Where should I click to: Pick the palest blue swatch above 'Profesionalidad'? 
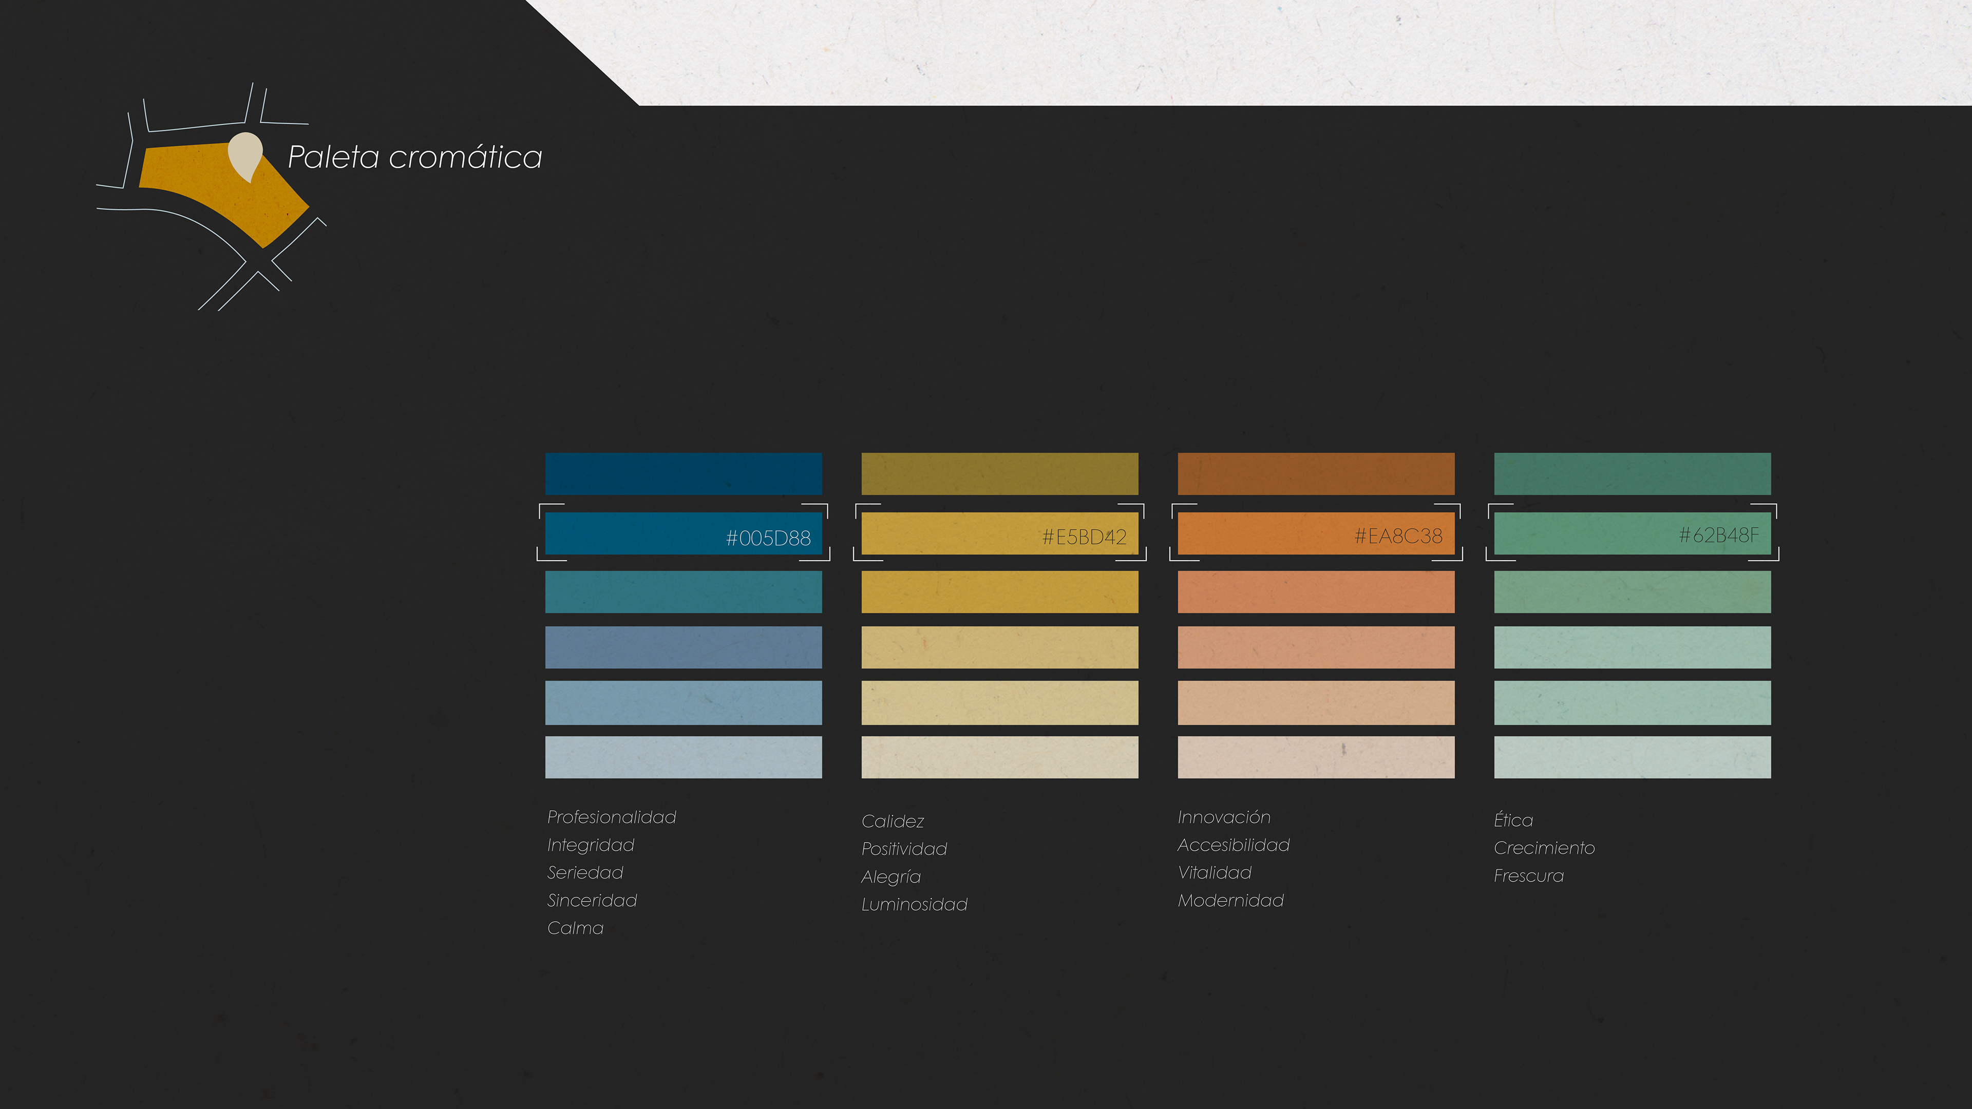684,758
